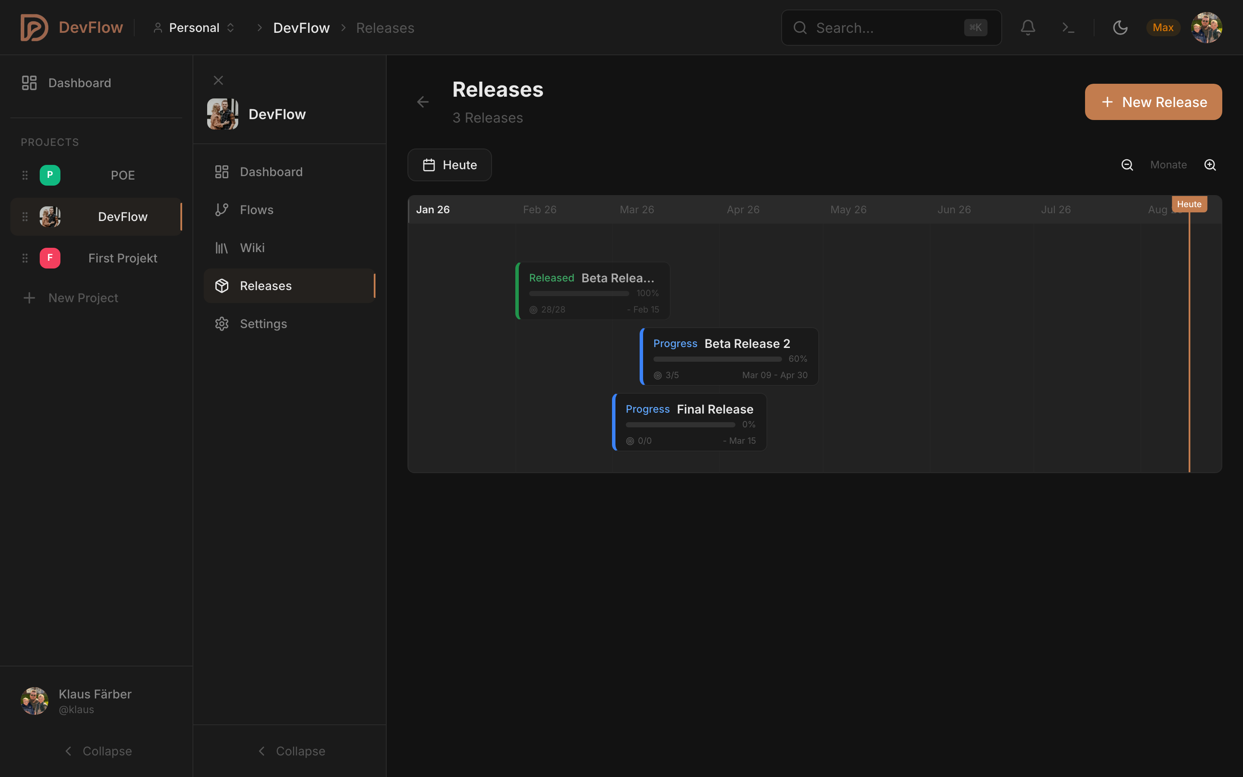1243x777 pixels.
Task: Open the Released Beta Release card
Action: click(x=593, y=291)
